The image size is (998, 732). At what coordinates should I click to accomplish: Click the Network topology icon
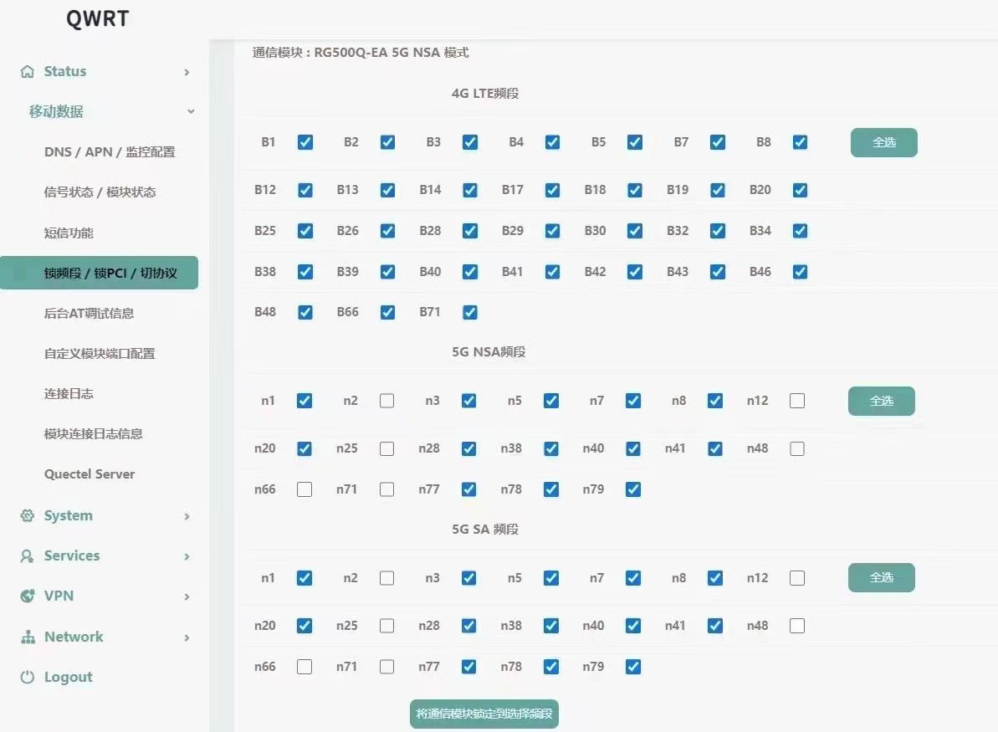coord(28,637)
